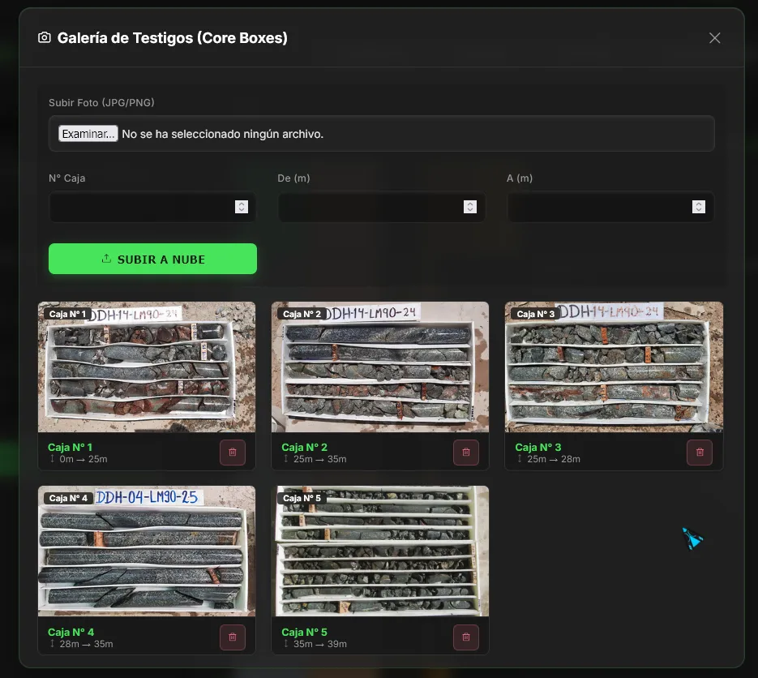Click the green Caja N° 3 caption title

pos(538,448)
